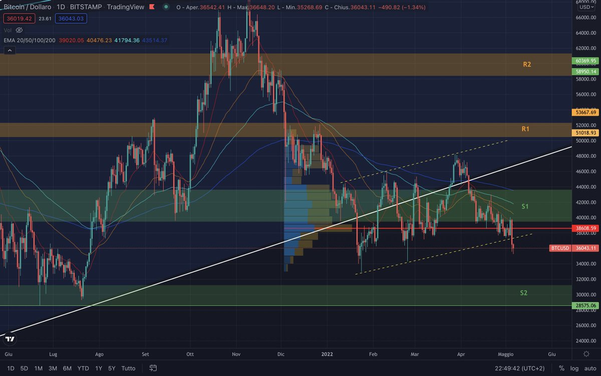Toggle the Vol indicator visibility eye
The image size is (601, 376).
tap(20, 30)
